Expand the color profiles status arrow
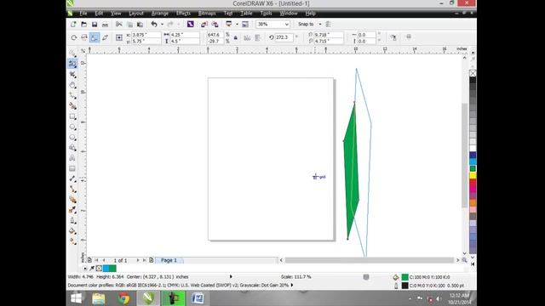 (x=292, y=286)
